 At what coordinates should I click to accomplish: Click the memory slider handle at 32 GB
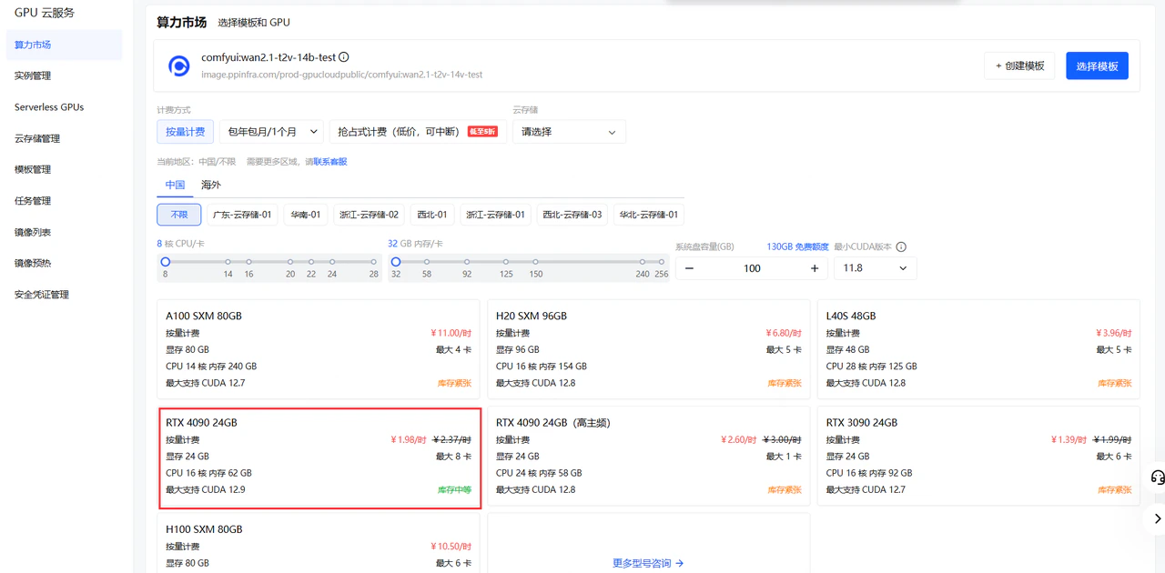point(396,262)
